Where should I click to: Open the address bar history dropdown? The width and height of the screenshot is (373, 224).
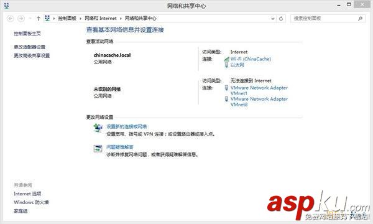click(x=273, y=18)
